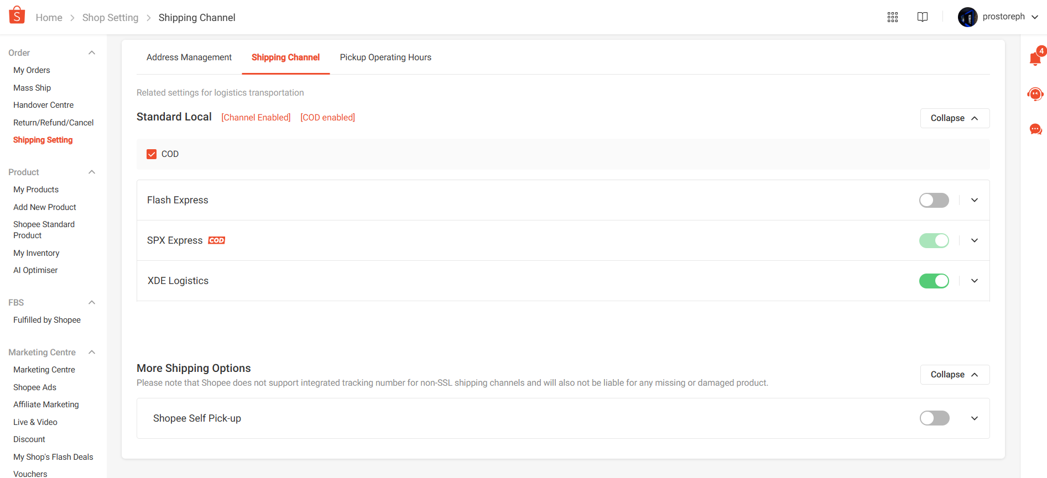Viewport: 1047px width, 478px height.
Task: Collapse the FBS sidebar section
Action: click(x=92, y=303)
